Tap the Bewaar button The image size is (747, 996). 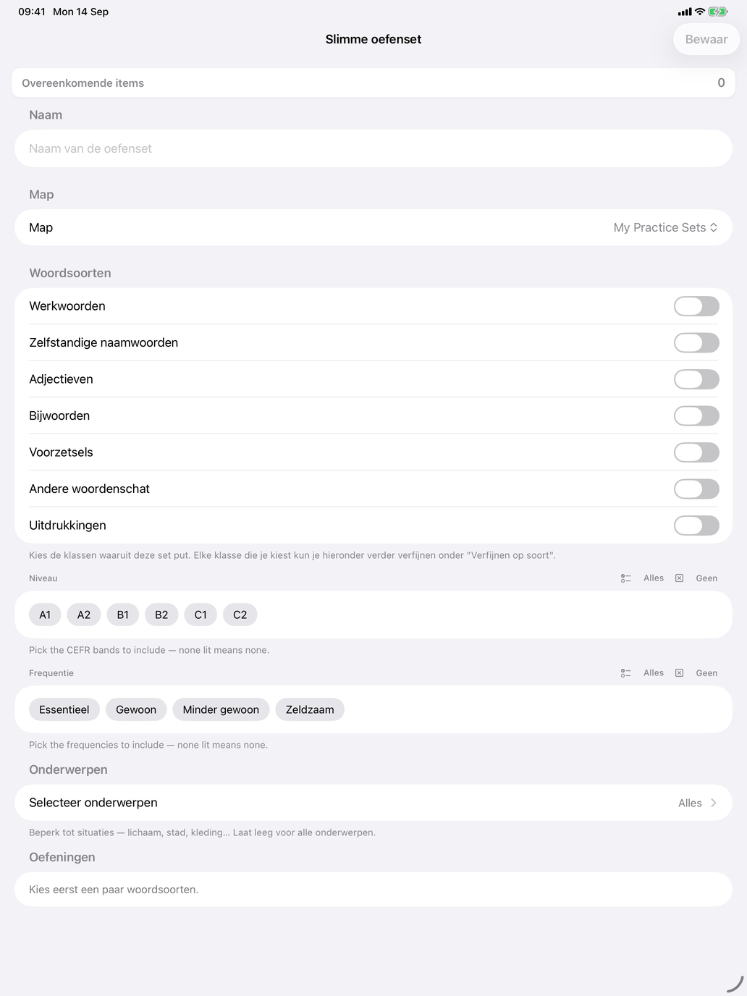click(706, 39)
